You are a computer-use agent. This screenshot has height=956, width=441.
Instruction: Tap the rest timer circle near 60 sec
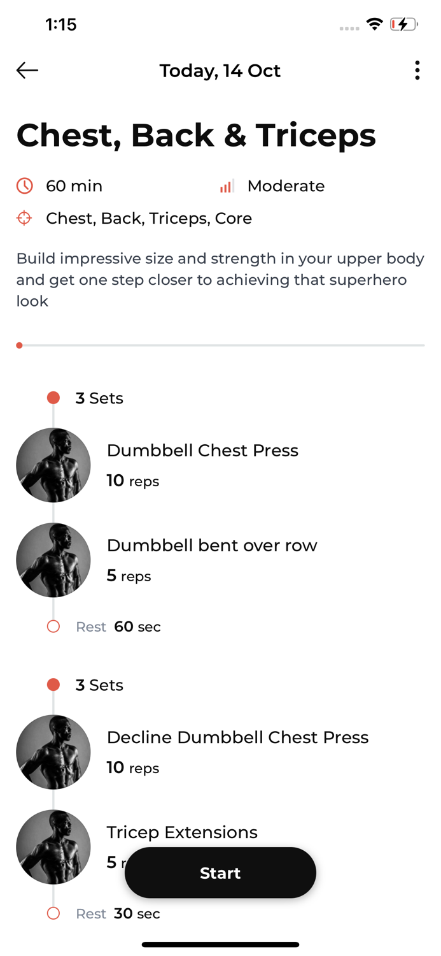click(53, 626)
